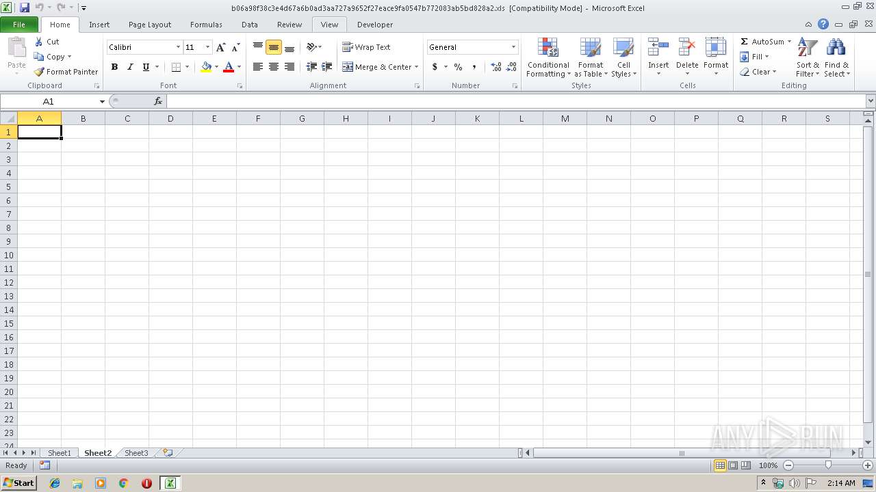Click the Cut scissors icon
Screen dimensions: 876x492
coord(39,42)
